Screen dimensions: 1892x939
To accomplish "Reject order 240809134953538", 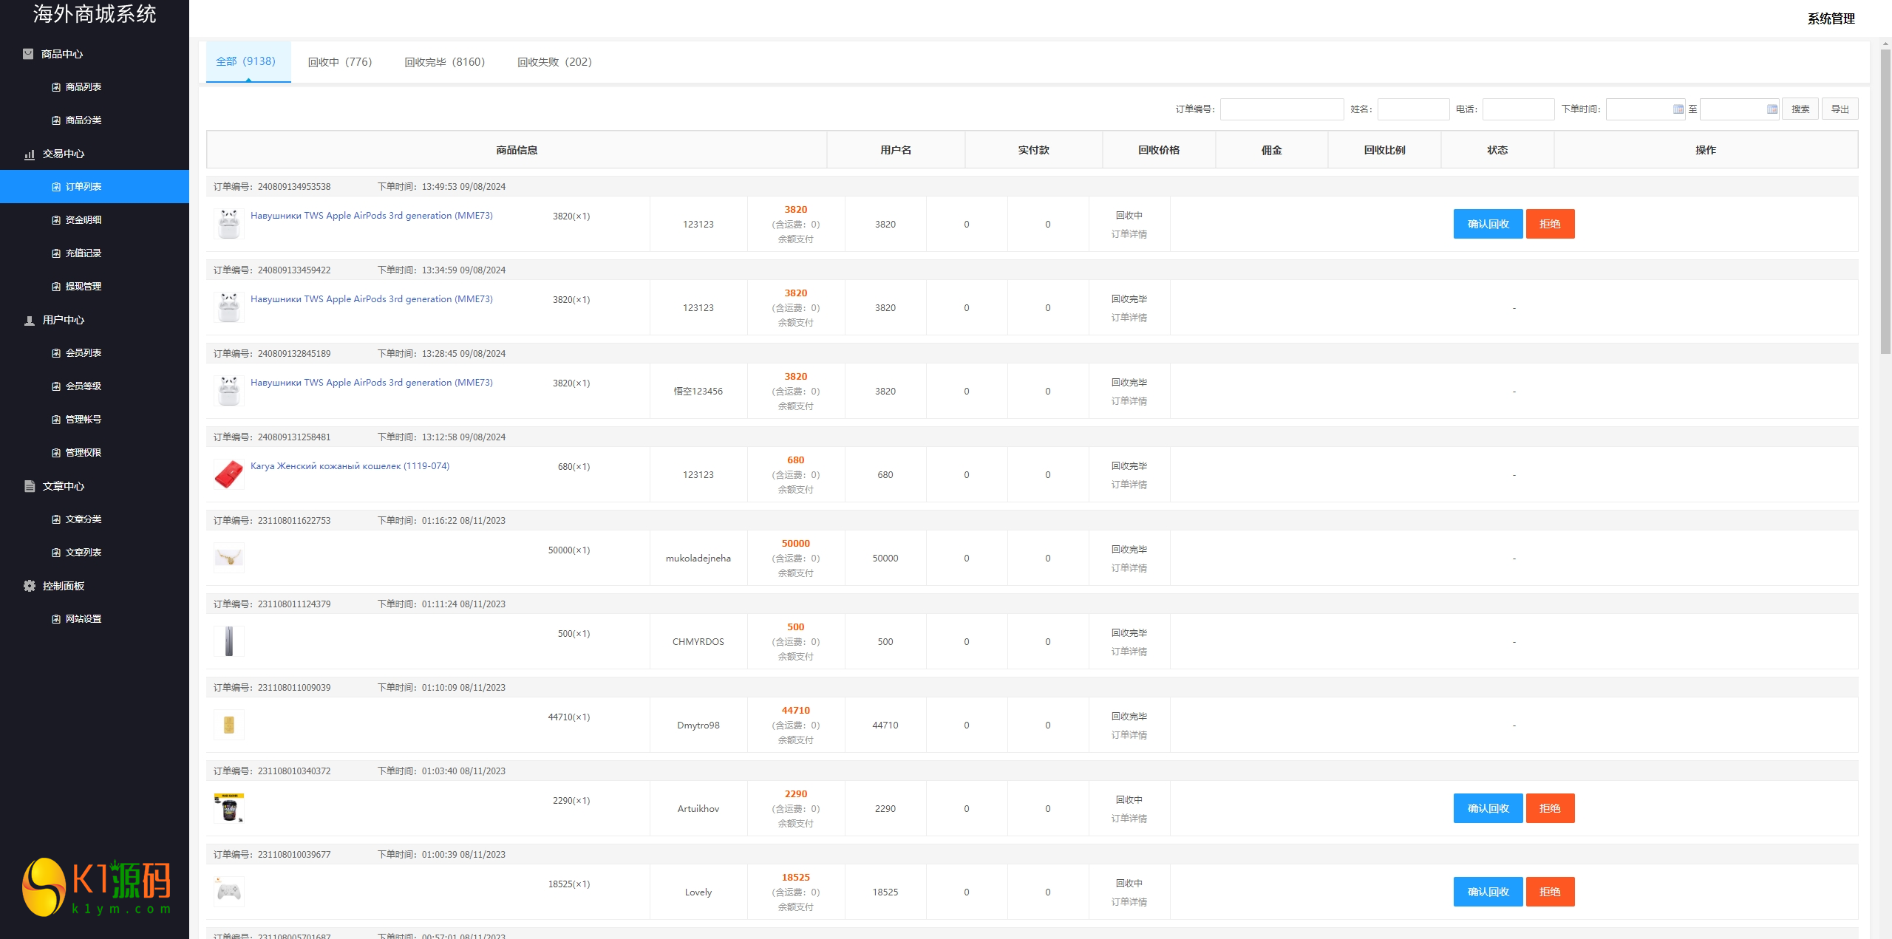I will pos(1550,224).
